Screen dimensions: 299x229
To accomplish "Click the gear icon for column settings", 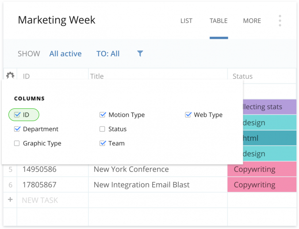I will (10, 76).
